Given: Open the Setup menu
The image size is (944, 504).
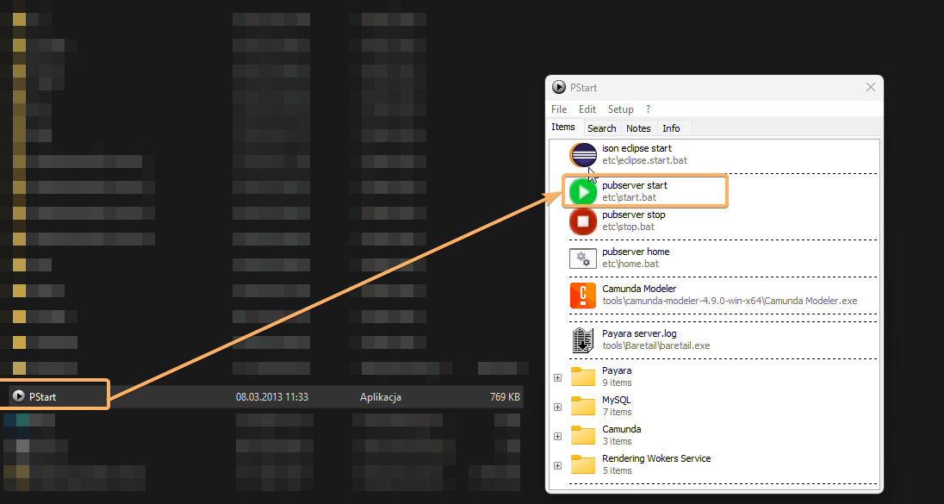Looking at the screenshot, I should pos(620,109).
